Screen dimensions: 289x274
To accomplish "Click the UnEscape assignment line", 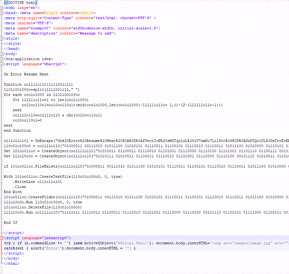I will click(146, 141).
